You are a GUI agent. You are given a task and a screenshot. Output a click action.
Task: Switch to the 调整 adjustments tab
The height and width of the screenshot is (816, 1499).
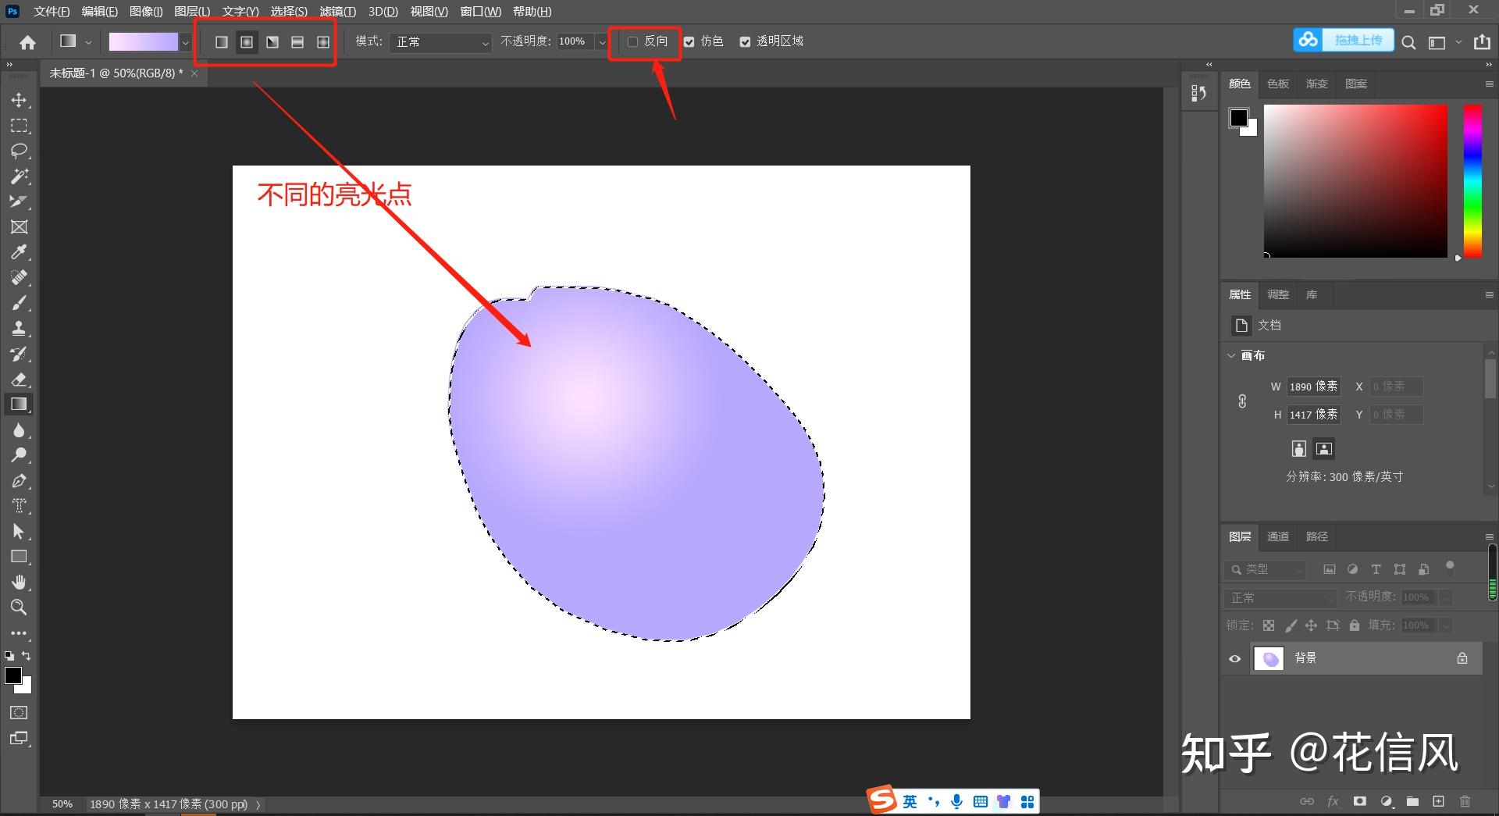point(1278,294)
